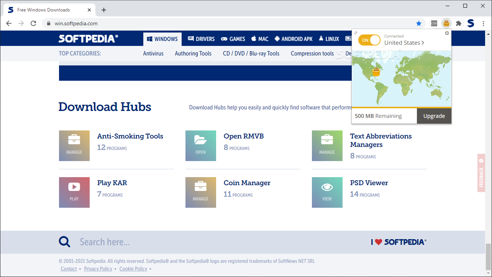Open the Linux section
Image resolution: width=492 pixels, height=277 pixels.
(x=329, y=39)
